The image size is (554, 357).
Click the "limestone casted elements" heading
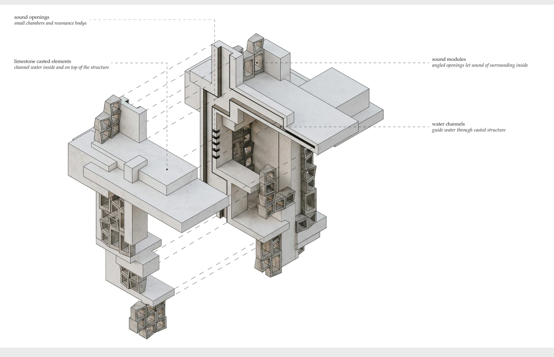coord(43,62)
